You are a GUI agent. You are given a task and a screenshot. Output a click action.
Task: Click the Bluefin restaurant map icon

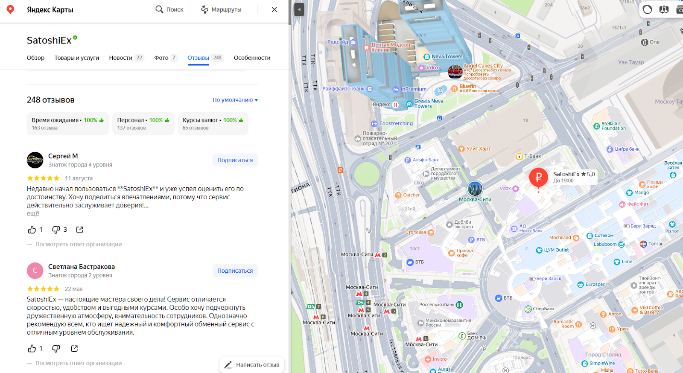(x=454, y=89)
